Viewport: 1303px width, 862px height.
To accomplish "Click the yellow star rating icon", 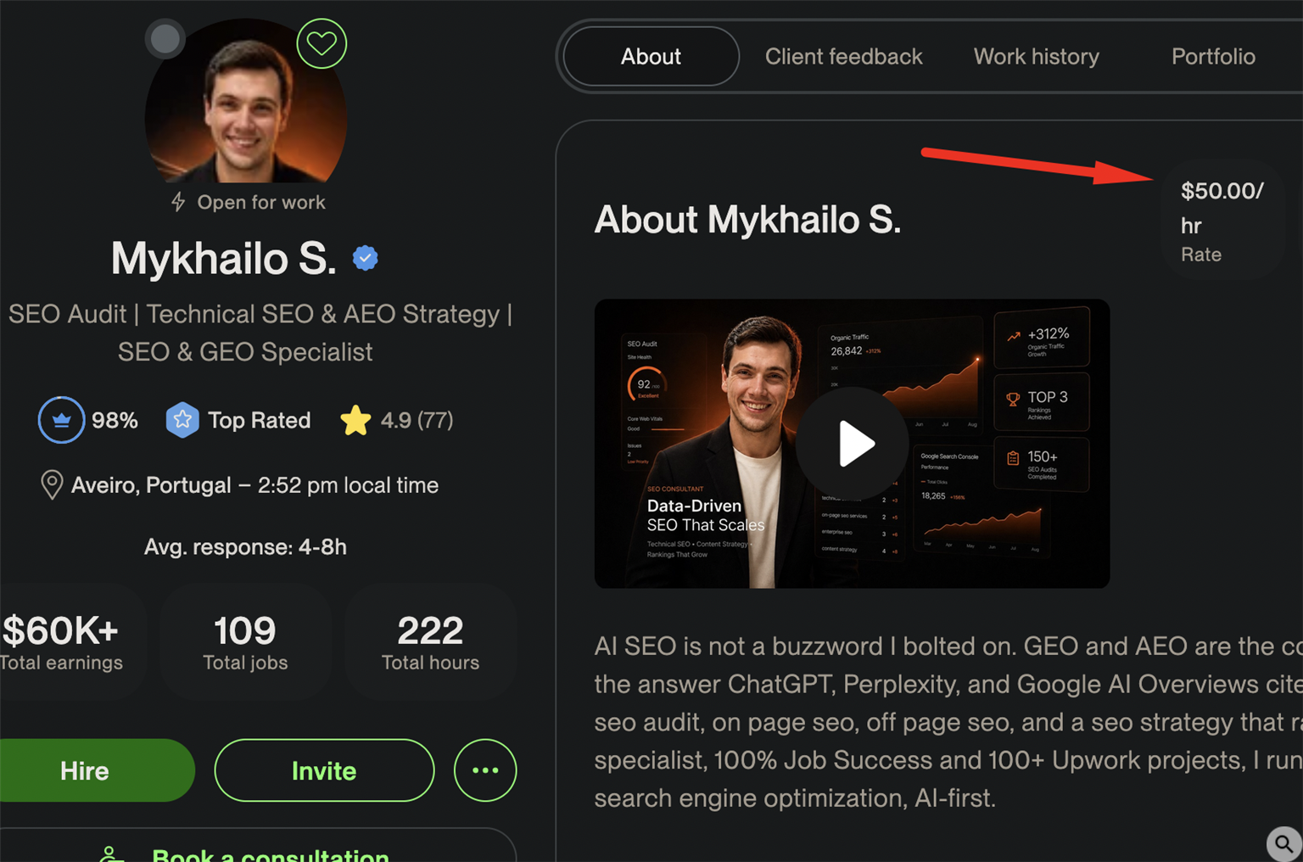I will [x=355, y=420].
